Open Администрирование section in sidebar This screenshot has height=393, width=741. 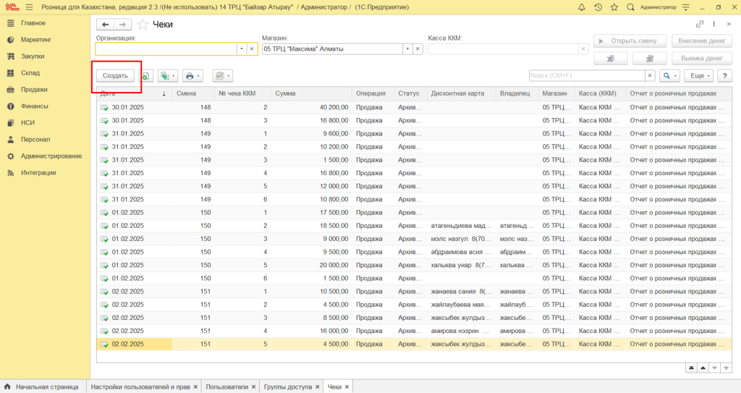(51, 156)
